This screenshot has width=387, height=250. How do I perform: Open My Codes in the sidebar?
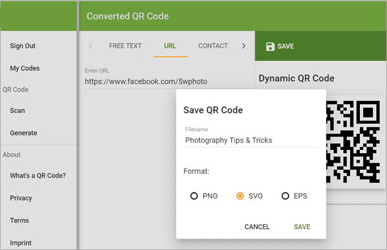pos(25,68)
